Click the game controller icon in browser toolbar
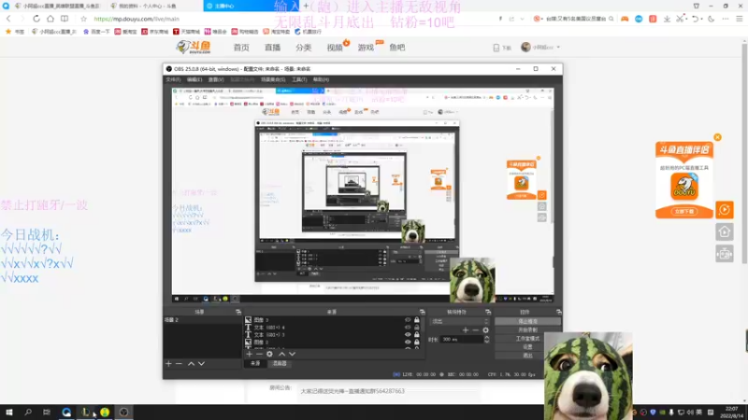748x420 pixels. tap(625, 19)
